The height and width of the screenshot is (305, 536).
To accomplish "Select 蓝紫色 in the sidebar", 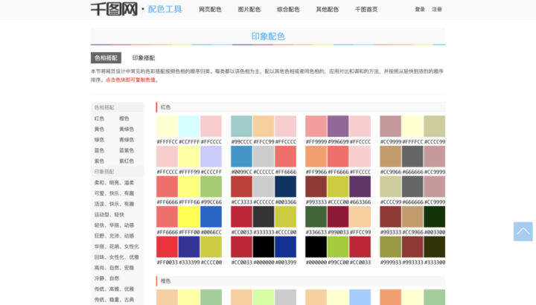I will pyautogui.click(x=127, y=150).
